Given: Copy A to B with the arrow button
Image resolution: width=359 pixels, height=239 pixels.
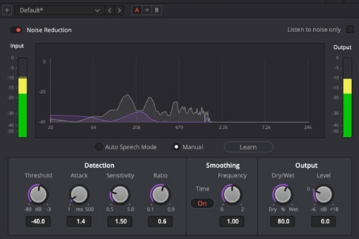Looking at the screenshot, I should (147, 11).
